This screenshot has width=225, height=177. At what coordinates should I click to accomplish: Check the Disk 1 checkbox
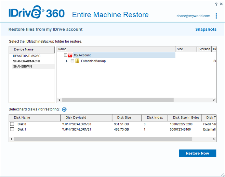click(x=12, y=129)
